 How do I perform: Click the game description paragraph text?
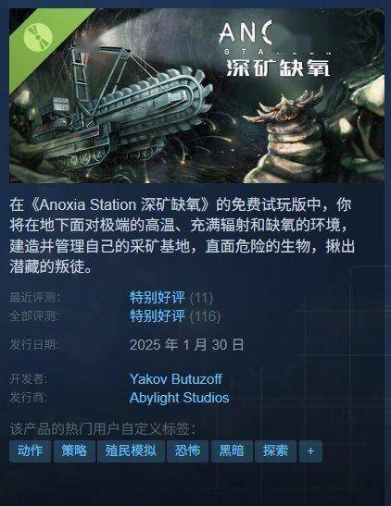tap(182, 236)
